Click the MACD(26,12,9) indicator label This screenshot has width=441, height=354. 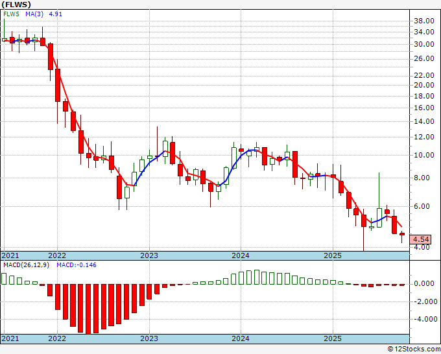tap(26, 265)
